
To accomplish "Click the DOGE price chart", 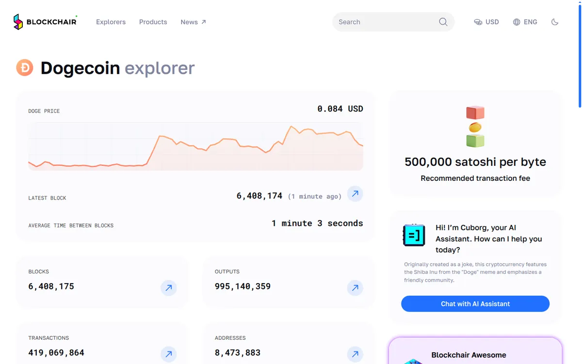I will pos(195,146).
